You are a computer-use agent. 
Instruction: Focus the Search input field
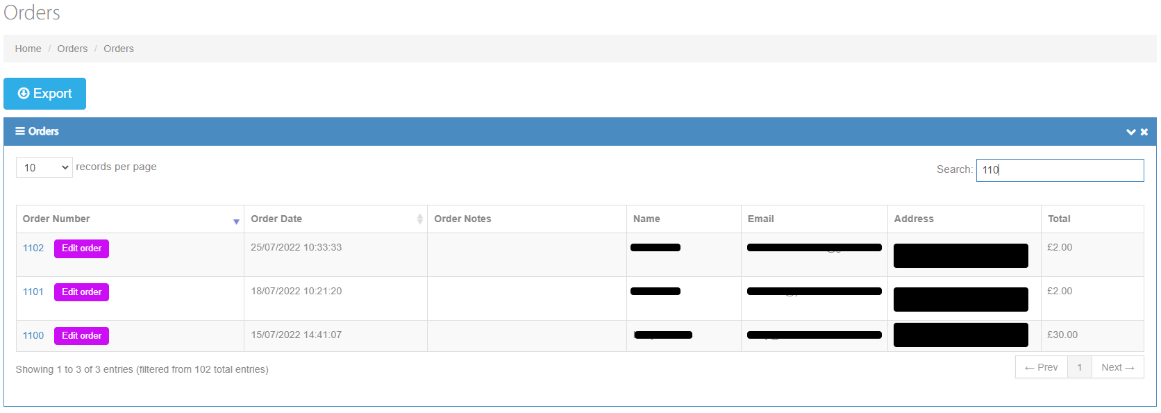(1059, 170)
